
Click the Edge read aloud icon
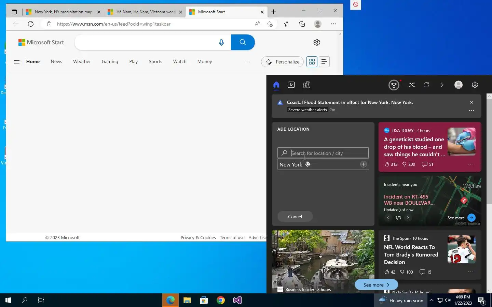[257, 24]
